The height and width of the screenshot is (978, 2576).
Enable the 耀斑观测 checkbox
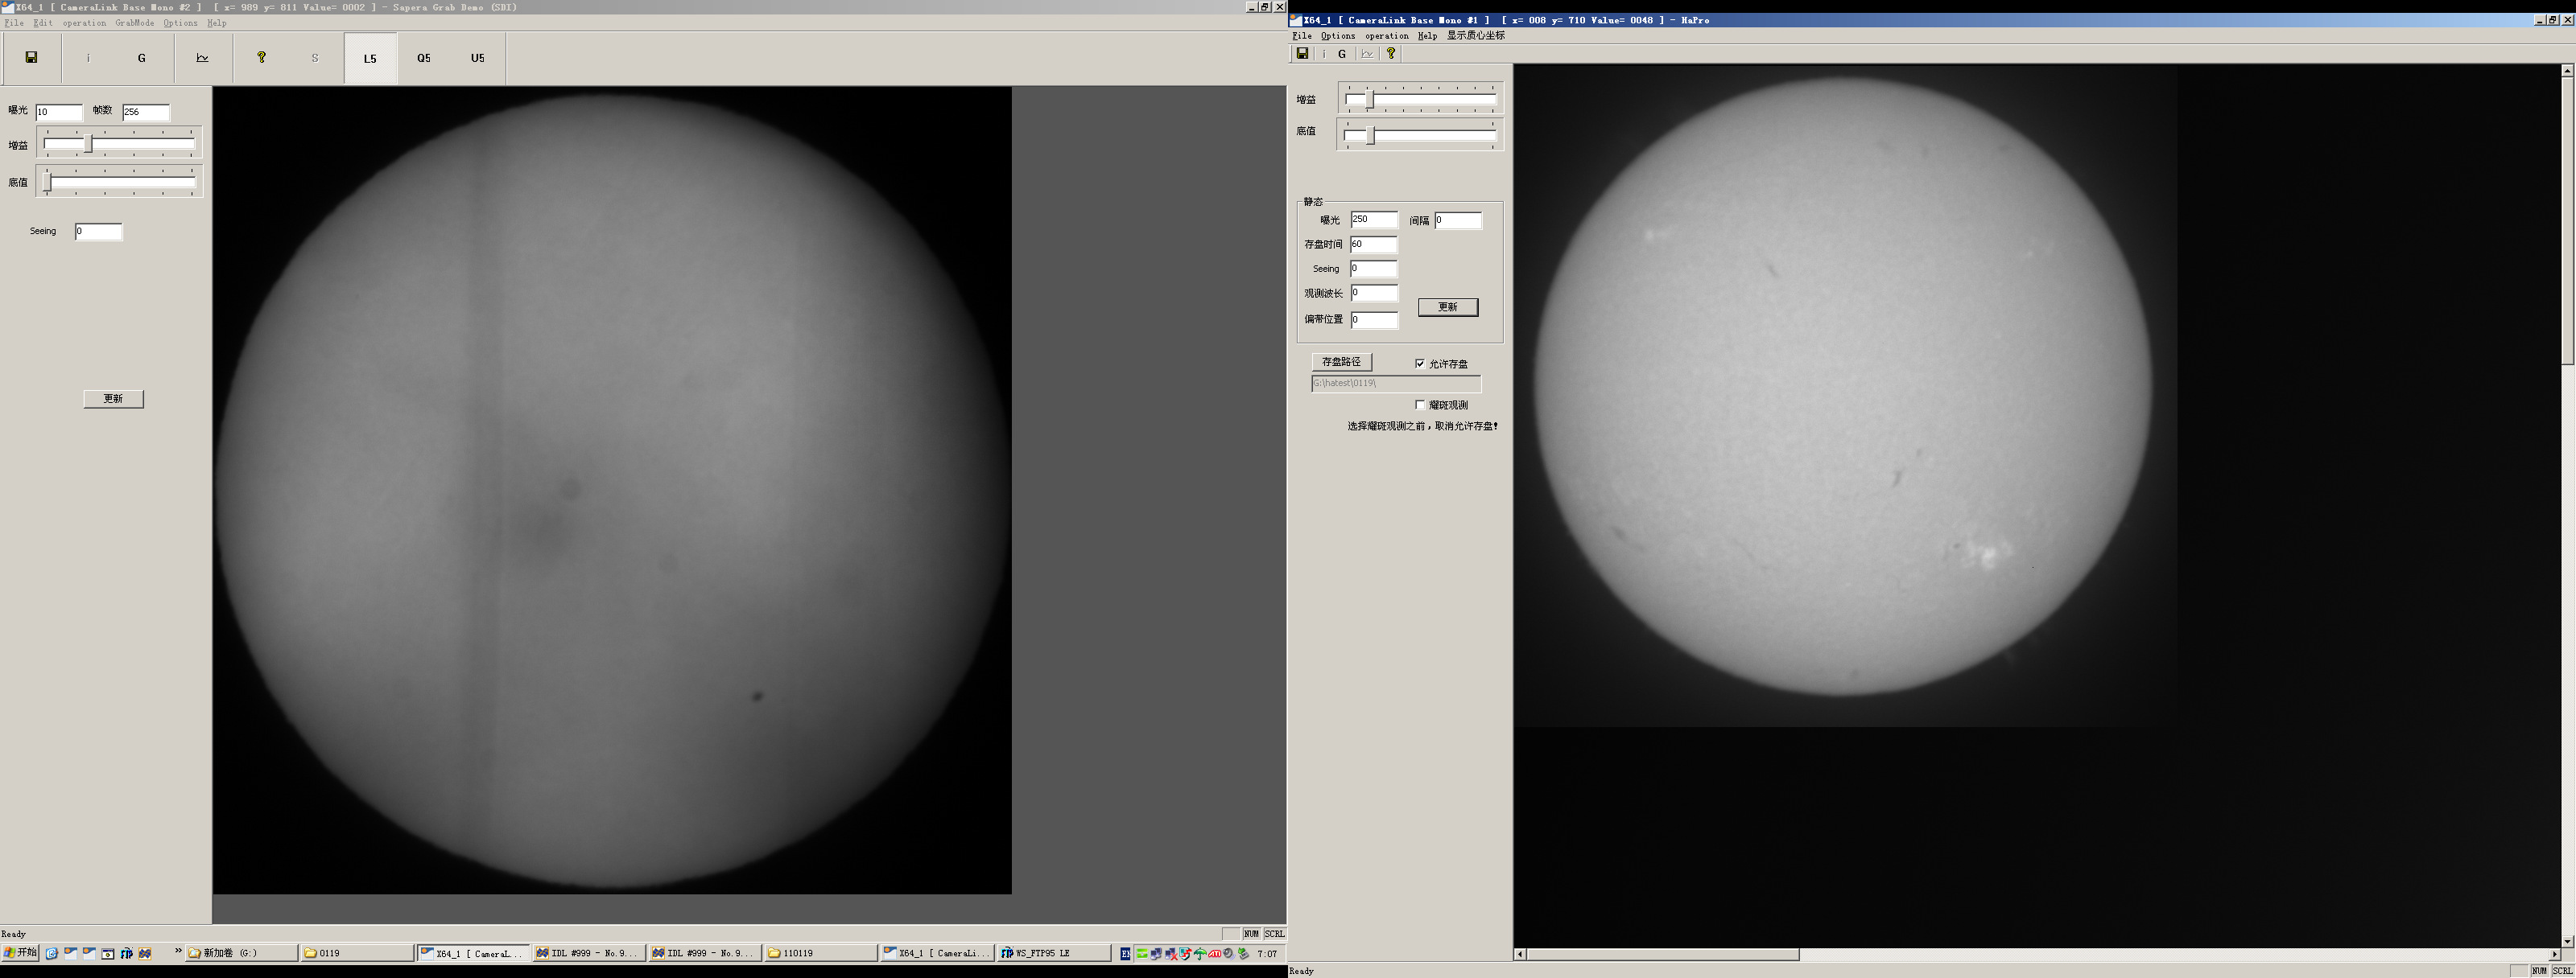point(1420,405)
